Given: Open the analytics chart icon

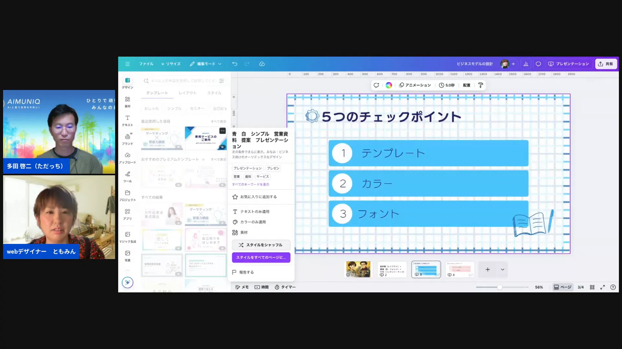Looking at the screenshot, I should pos(526,64).
